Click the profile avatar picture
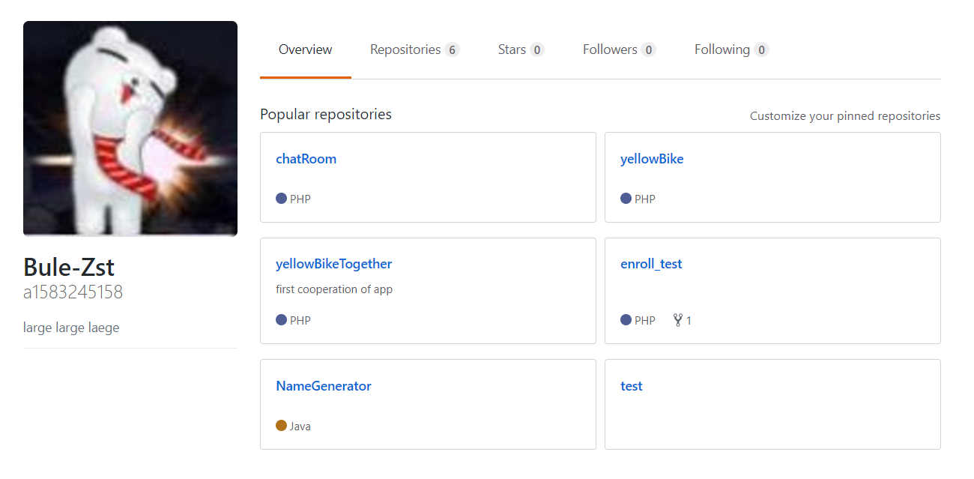This screenshot has height=479, width=974. 130,129
